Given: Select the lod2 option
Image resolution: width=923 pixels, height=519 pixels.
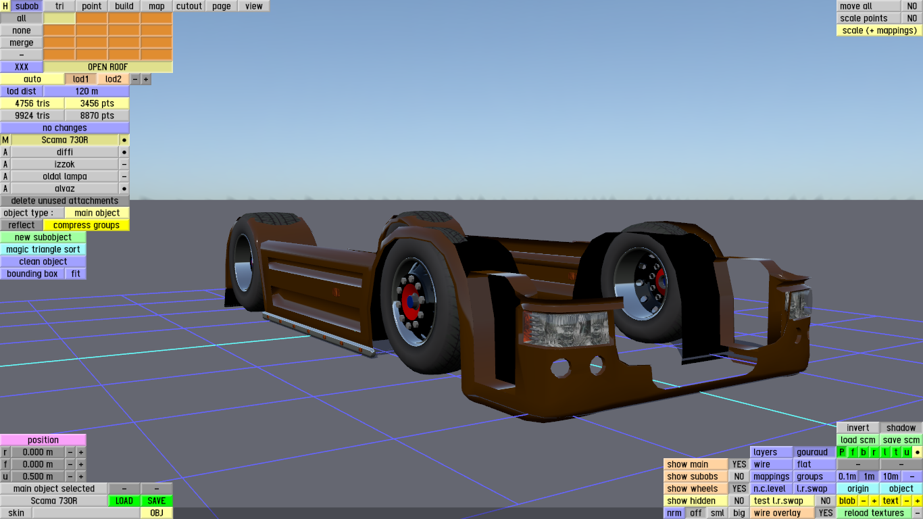Looking at the screenshot, I should point(114,79).
